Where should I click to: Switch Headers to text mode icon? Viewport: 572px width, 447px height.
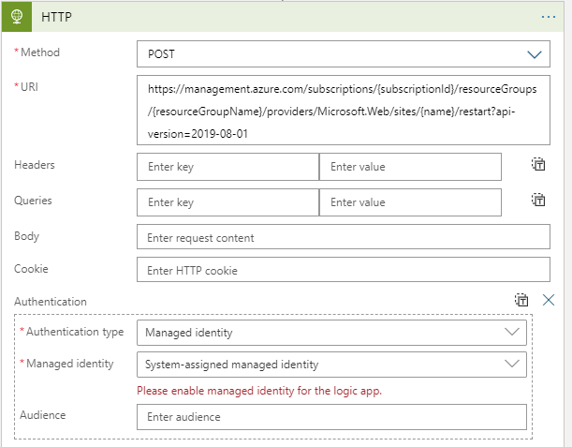[x=538, y=164]
